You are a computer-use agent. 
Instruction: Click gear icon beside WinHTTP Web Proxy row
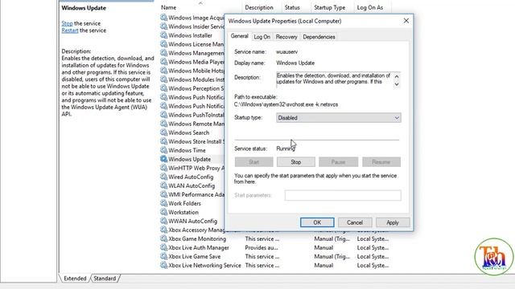[x=163, y=168]
